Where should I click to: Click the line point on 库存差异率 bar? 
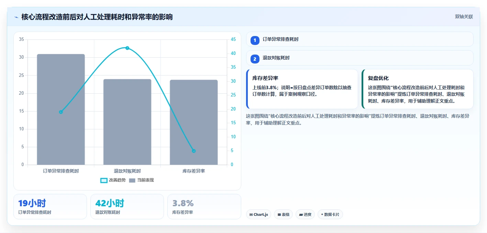pos(193,151)
